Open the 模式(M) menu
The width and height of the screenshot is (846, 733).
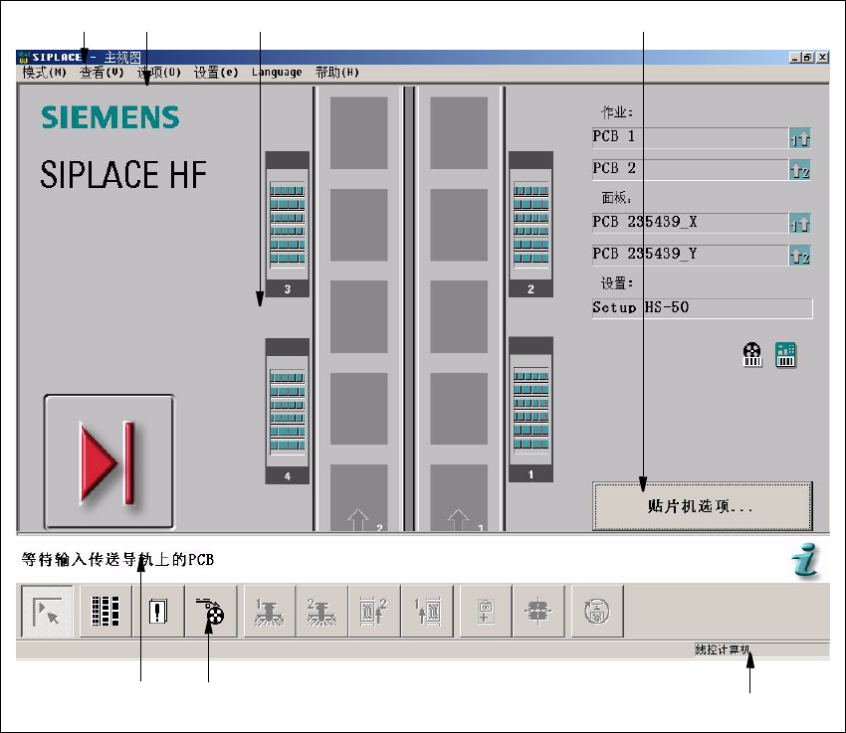pos(44,73)
